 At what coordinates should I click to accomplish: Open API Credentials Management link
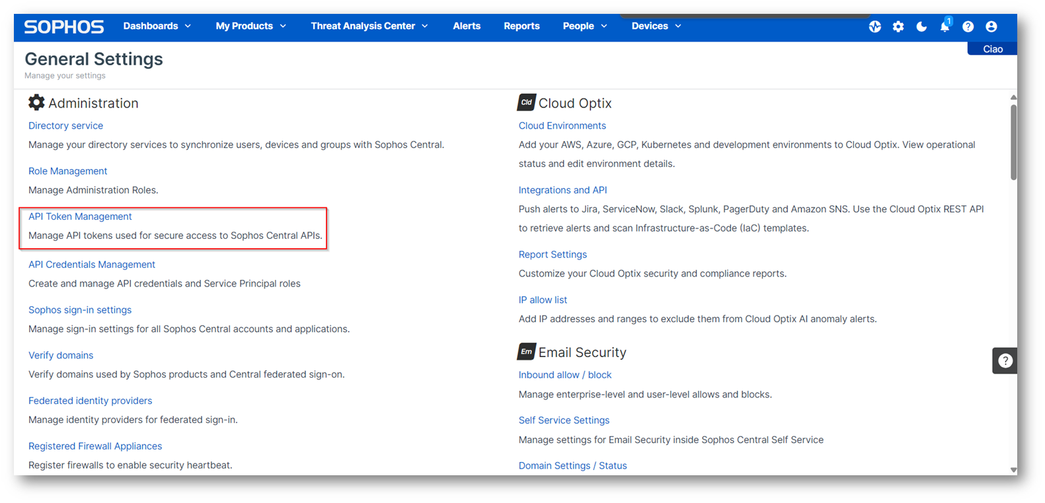pos(92,264)
